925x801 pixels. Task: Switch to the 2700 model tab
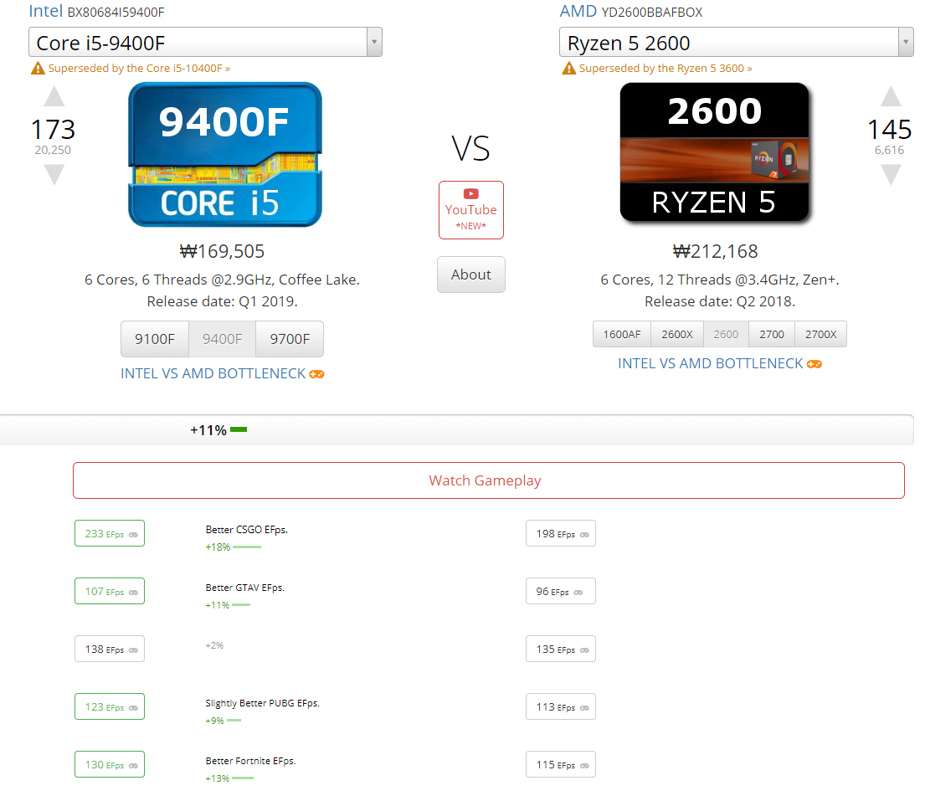point(772,335)
